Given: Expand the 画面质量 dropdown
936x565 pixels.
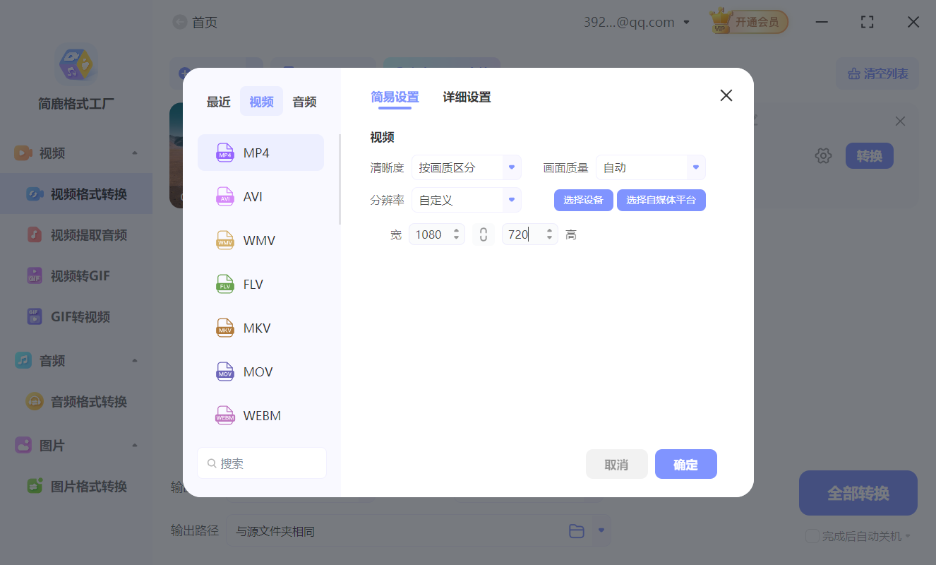Looking at the screenshot, I should click(x=695, y=167).
